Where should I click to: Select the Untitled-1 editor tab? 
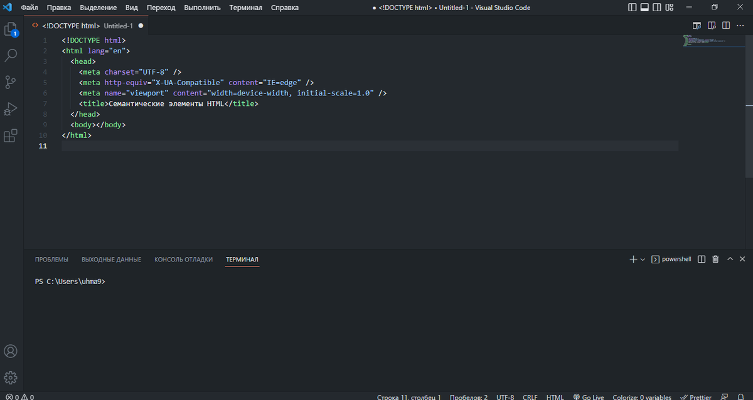click(x=87, y=26)
